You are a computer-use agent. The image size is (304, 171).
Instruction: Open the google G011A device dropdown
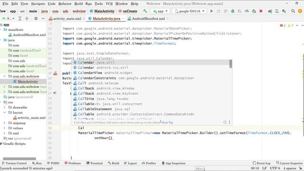coord(190,11)
